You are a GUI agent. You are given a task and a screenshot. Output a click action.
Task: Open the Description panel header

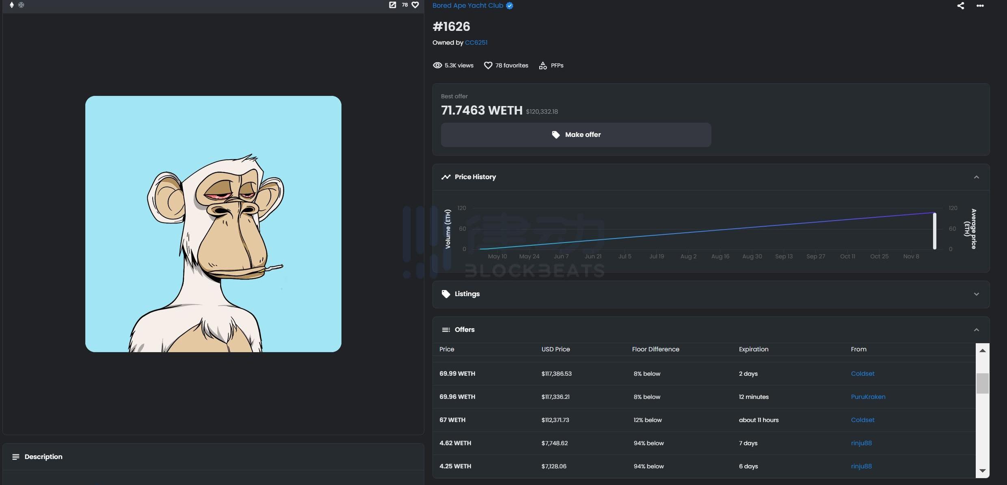coord(43,457)
